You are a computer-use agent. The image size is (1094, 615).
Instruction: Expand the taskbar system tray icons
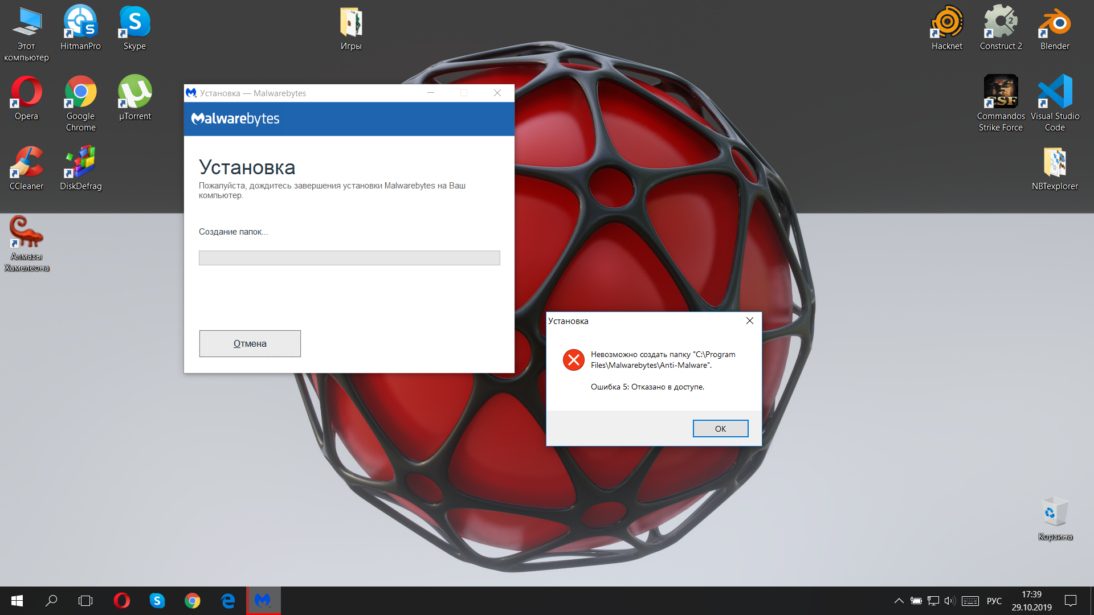tap(899, 601)
